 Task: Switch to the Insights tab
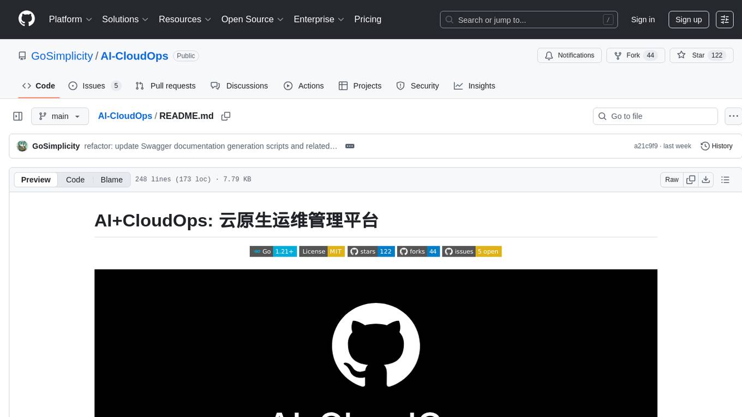(475, 86)
